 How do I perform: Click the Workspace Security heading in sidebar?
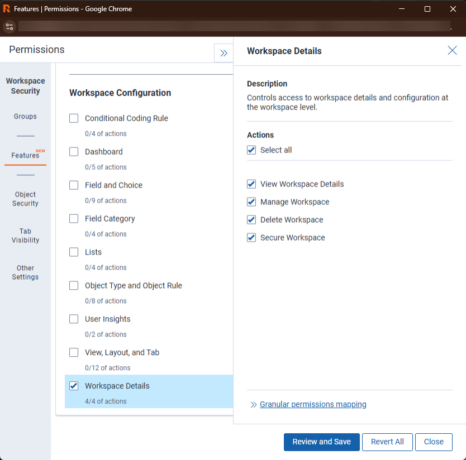coord(25,86)
